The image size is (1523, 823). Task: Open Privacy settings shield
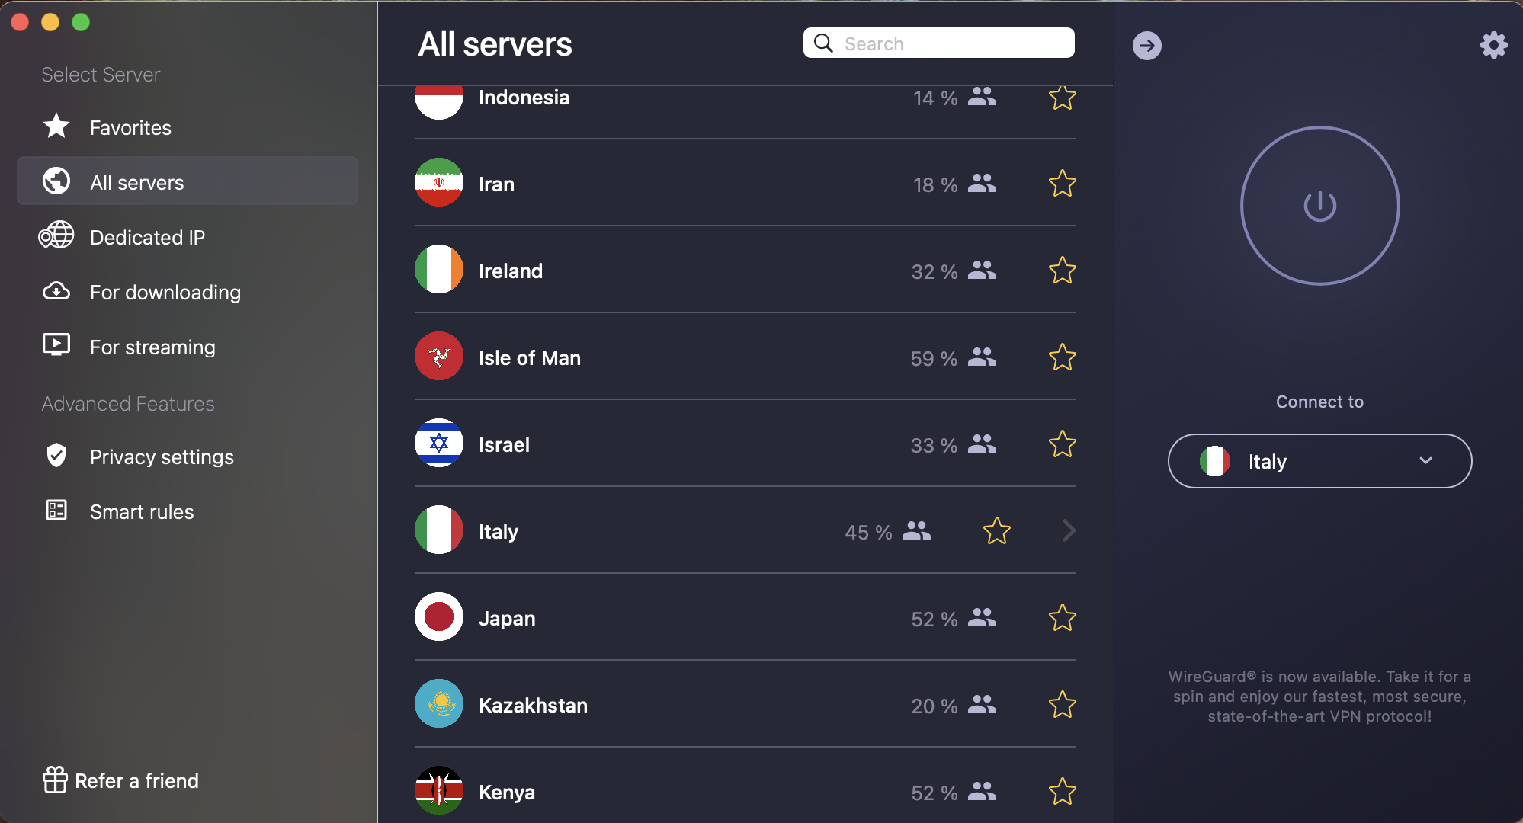[x=161, y=456]
